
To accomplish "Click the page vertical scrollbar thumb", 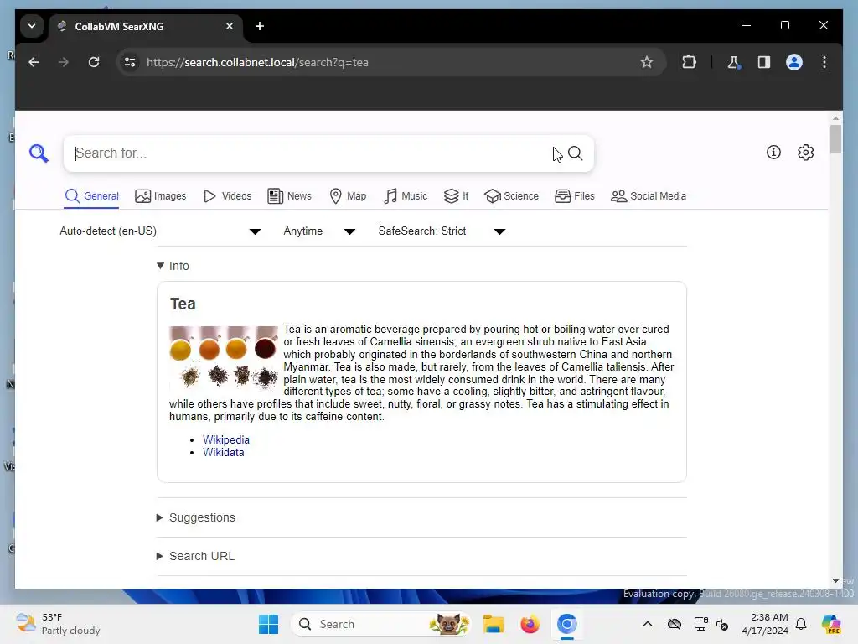I will pos(835,140).
